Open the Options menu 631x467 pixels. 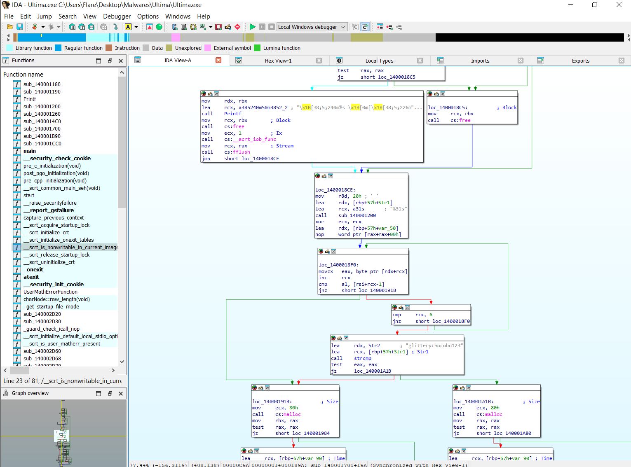148,16
